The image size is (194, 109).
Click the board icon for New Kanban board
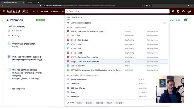(x=68, y=79)
